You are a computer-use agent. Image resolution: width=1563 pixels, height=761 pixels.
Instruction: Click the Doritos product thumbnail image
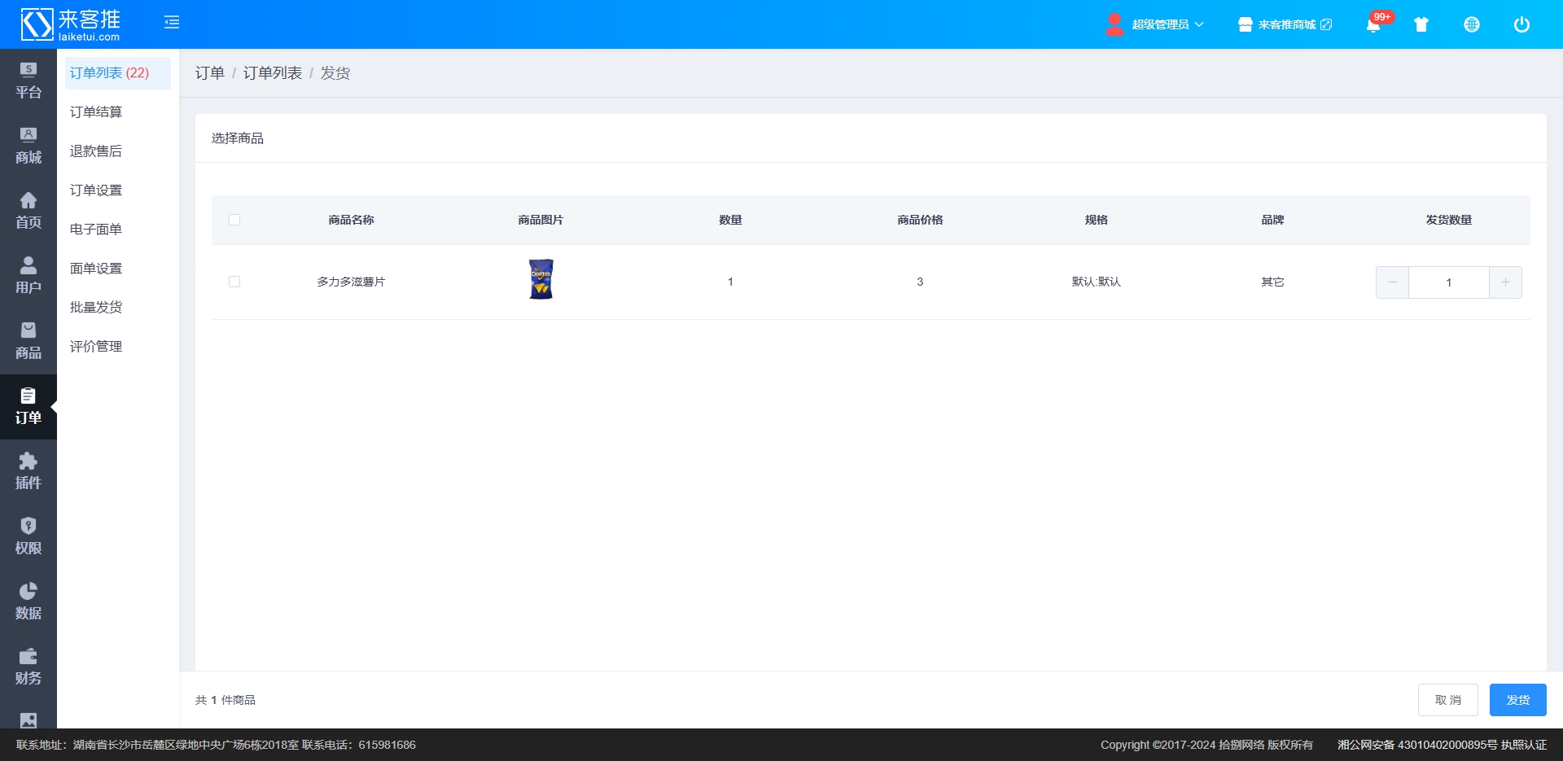point(541,279)
